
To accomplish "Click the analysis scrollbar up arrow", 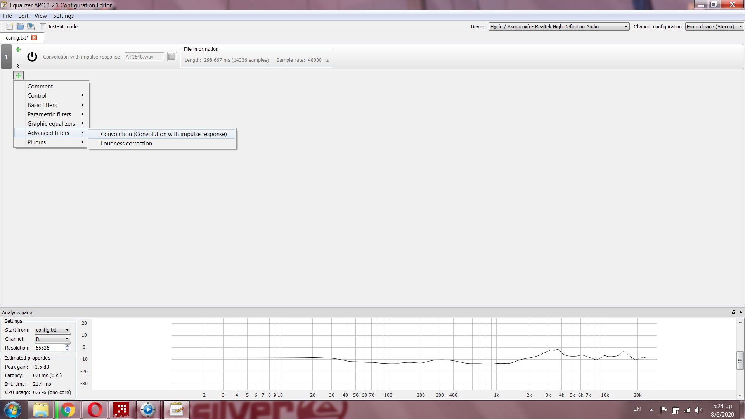I will [x=740, y=322].
